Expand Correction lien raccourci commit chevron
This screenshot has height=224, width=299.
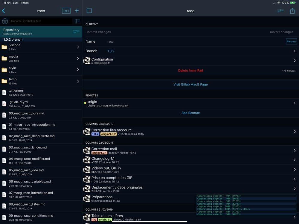295,131
